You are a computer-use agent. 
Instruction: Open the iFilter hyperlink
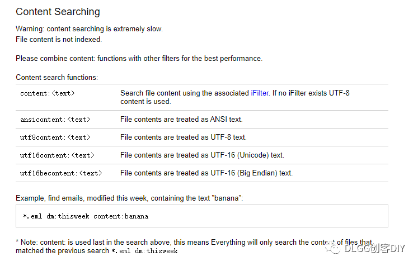click(260, 93)
